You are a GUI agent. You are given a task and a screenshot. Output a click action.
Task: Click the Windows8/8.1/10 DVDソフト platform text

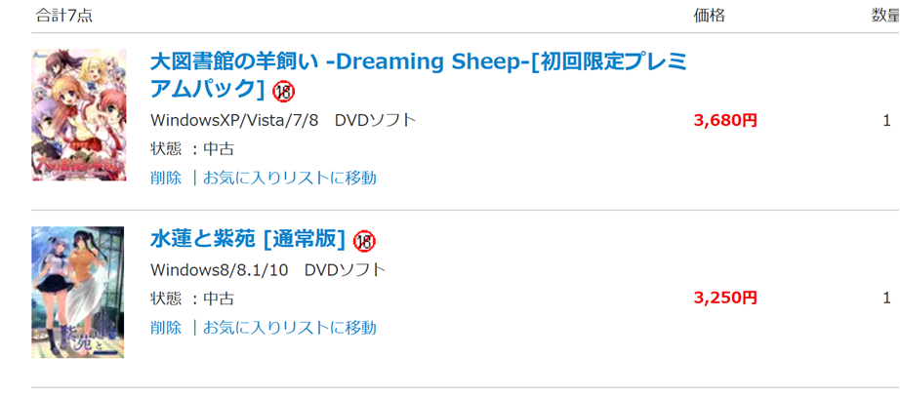click(x=268, y=269)
